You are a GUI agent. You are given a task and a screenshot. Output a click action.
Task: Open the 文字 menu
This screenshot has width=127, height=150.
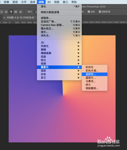[x=24, y=2]
